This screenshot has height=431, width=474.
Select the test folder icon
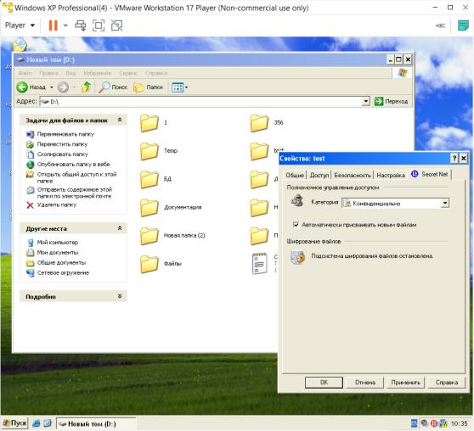[x=259, y=151]
